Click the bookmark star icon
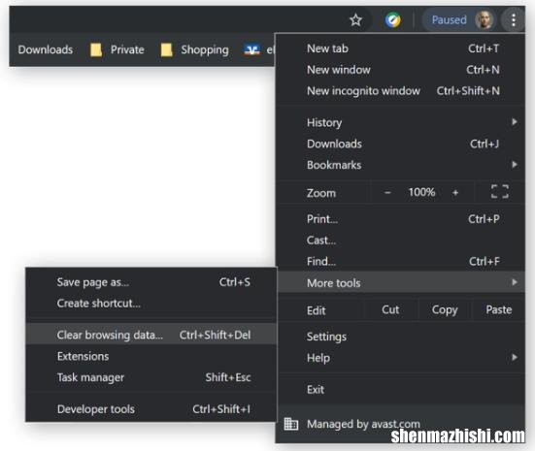The height and width of the screenshot is (451, 535). point(355,20)
